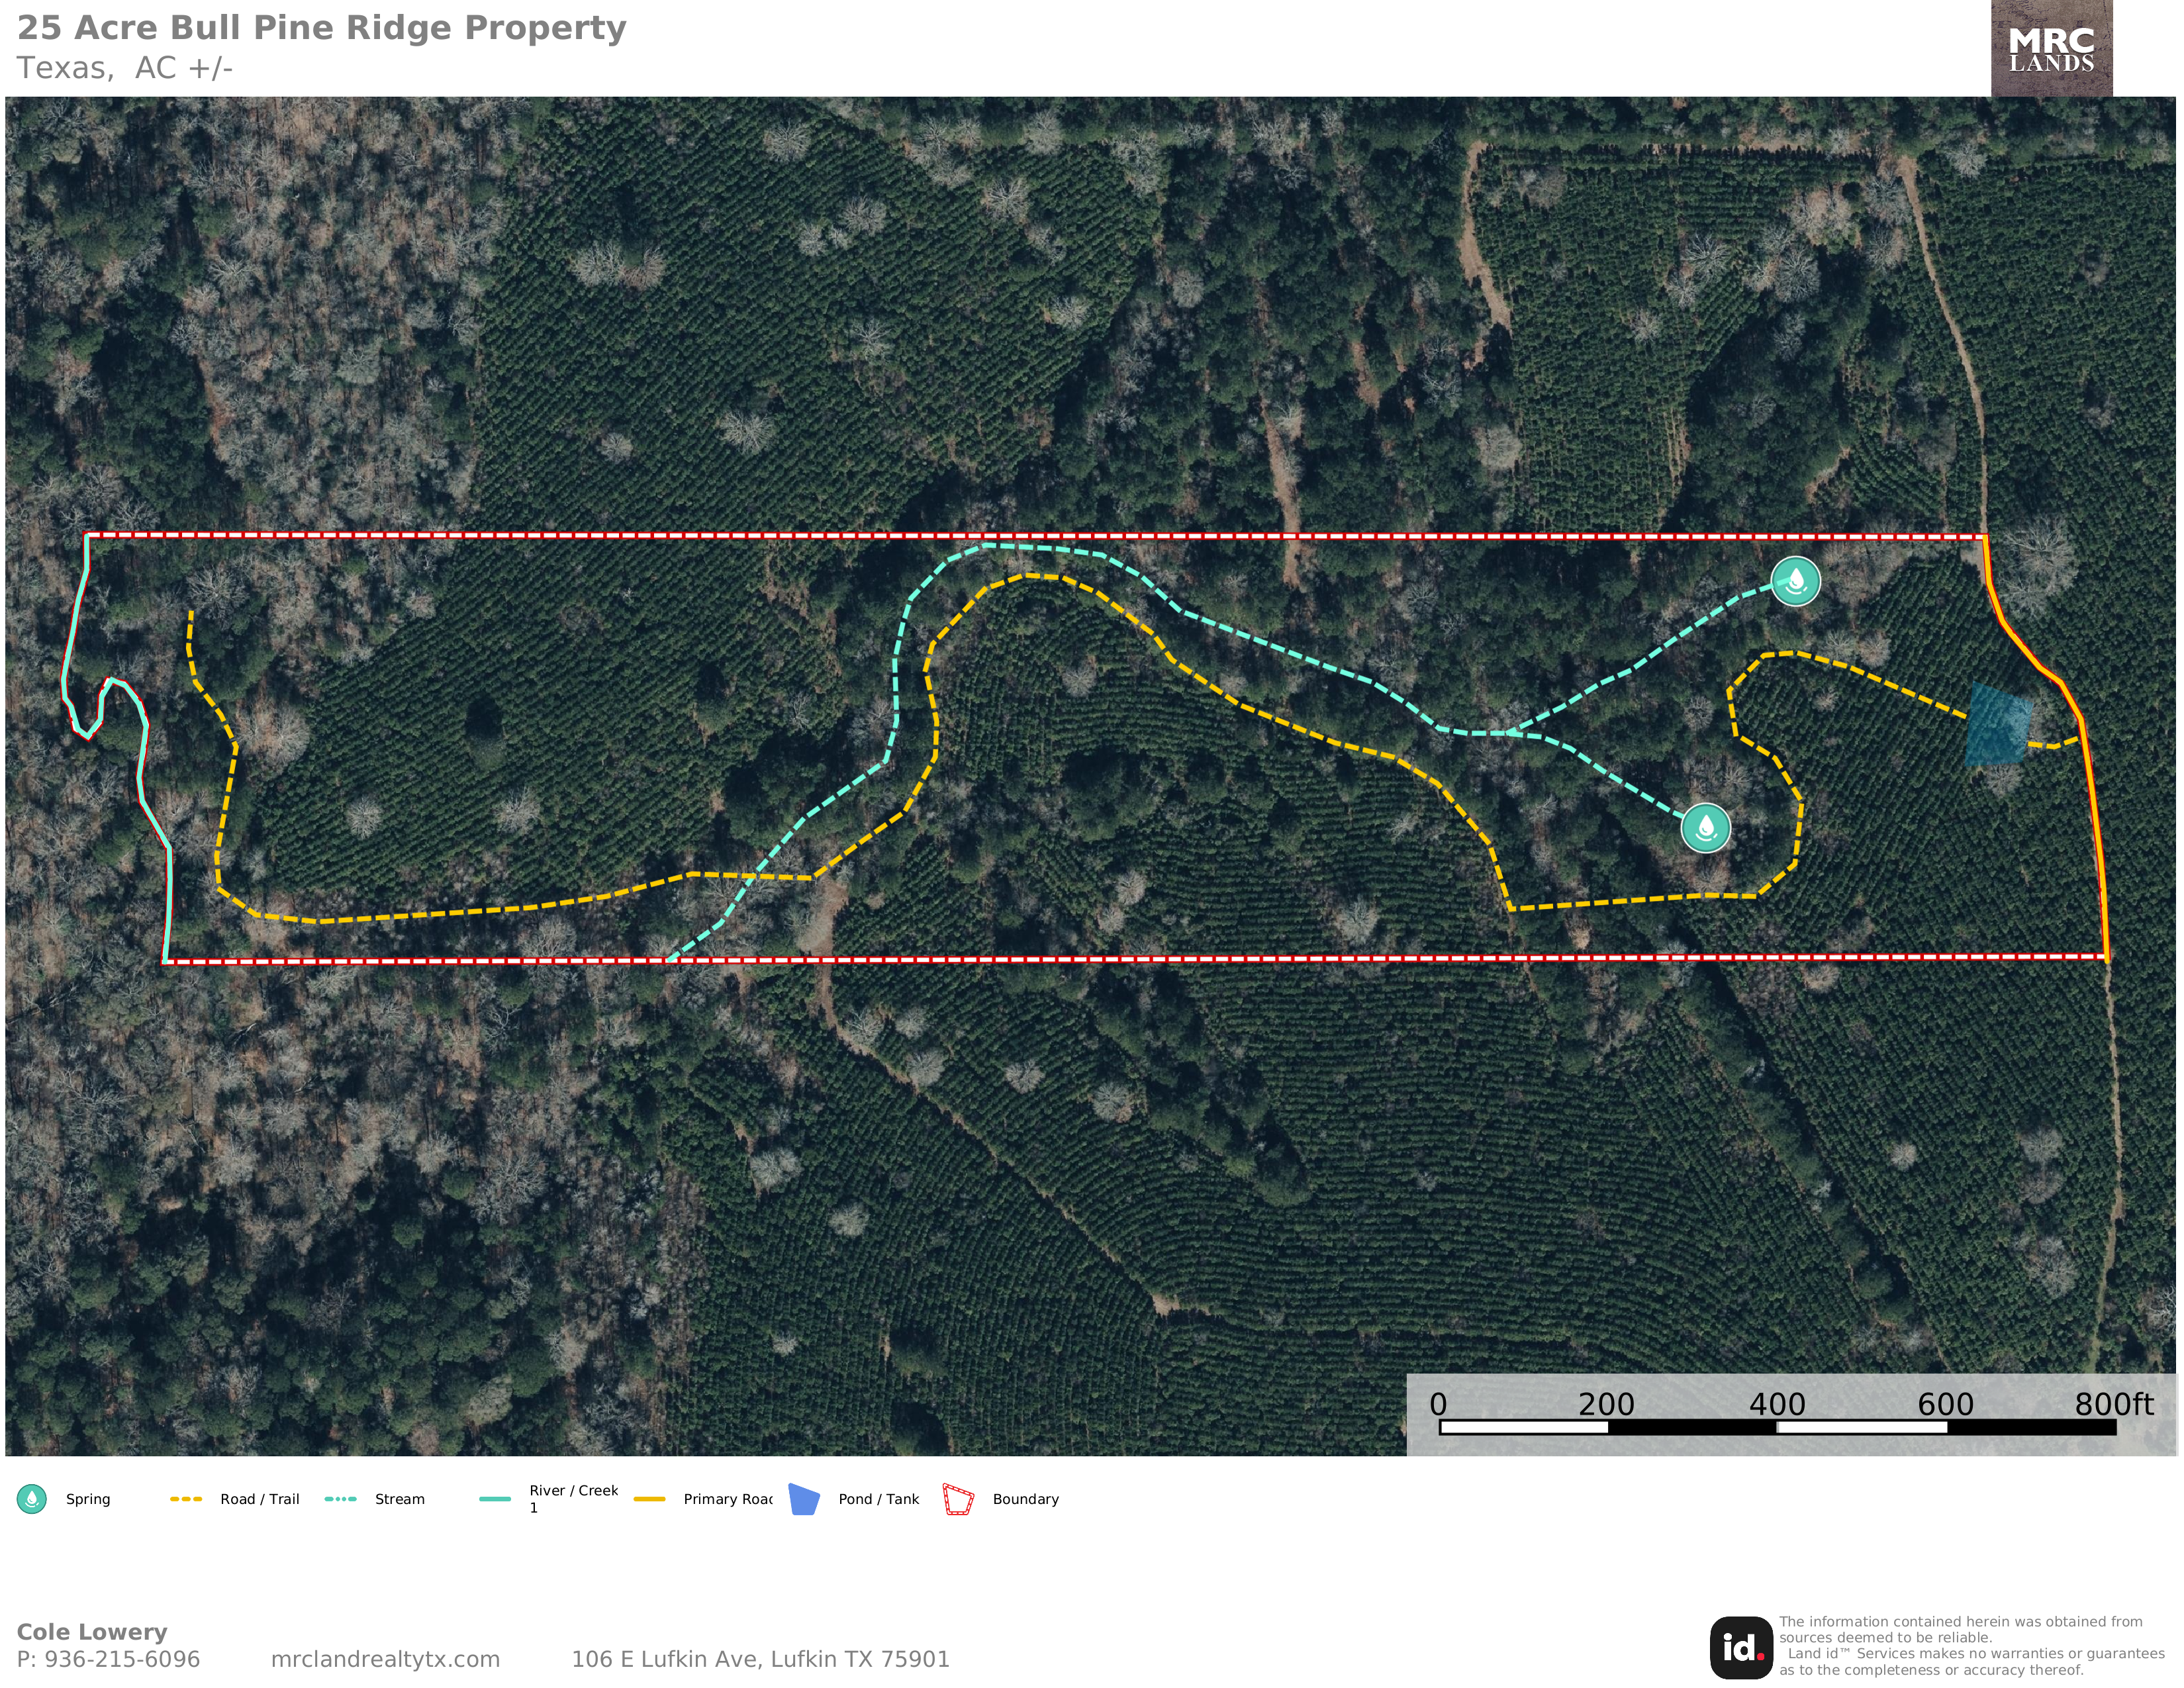Click the phone number 936-215-6096
This screenshot has width=2184, height=1688.
122,1659
